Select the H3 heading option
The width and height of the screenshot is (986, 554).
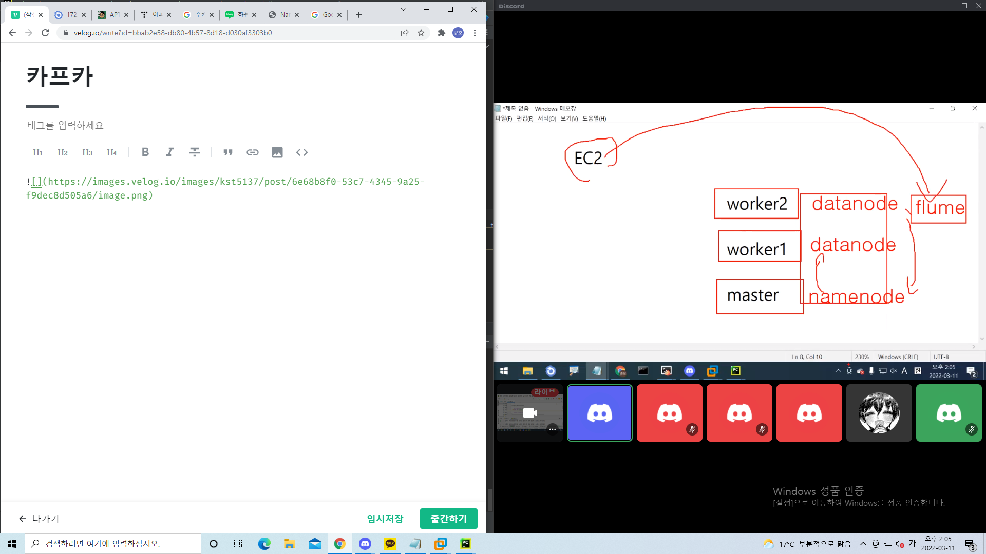pos(87,152)
